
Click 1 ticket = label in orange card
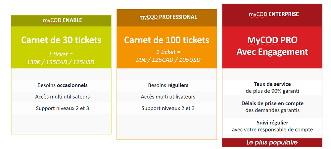click(168, 52)
